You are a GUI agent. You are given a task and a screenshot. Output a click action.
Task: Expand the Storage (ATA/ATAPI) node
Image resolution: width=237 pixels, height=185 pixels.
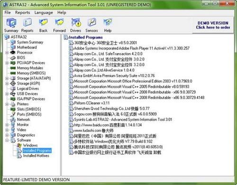click(7, 78)
